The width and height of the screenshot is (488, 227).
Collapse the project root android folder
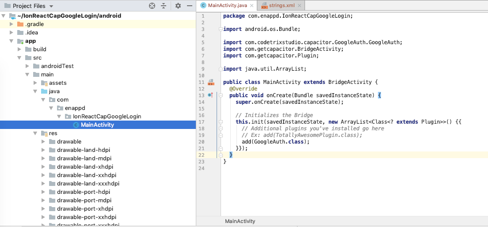pos(4,16)
